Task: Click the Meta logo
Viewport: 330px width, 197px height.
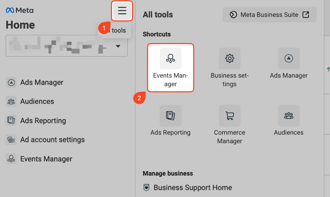Action: (x=20, y=10)
